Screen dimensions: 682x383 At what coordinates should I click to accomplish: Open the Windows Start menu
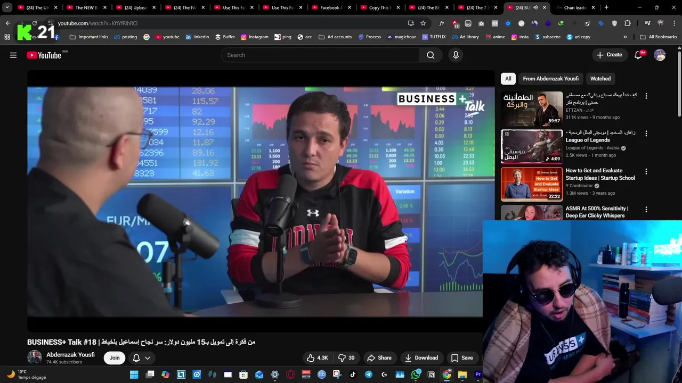134,374
